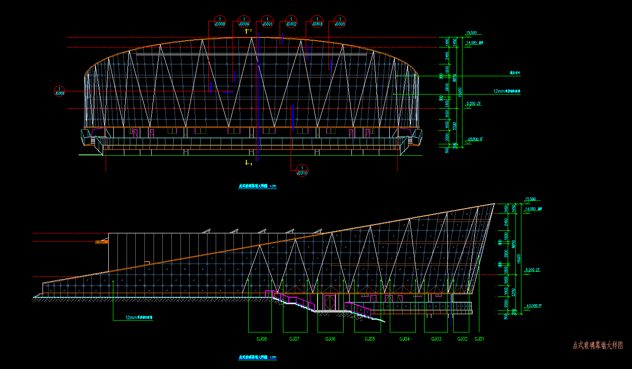Select the orange drawing title 点式玻璃幕墙大样图
The image size is (632, 369).
tap(597, 346)
